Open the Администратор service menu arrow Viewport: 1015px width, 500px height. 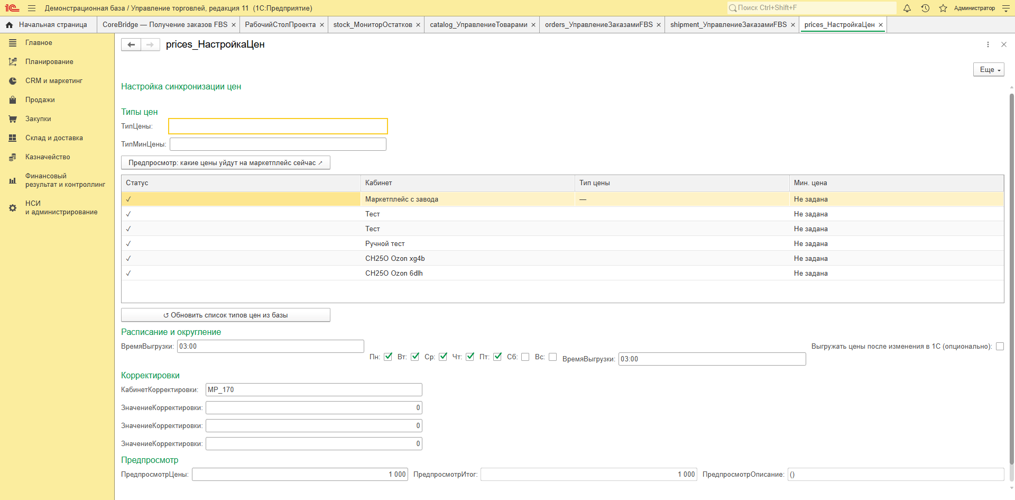(1006, 8)
